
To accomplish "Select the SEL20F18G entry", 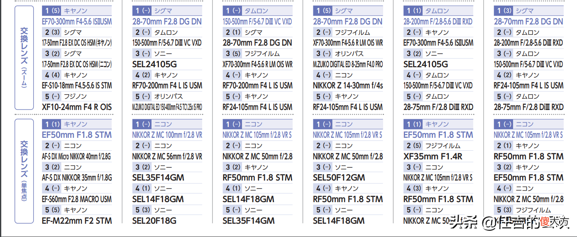I will pyautogui.click(x=154, y=220).
